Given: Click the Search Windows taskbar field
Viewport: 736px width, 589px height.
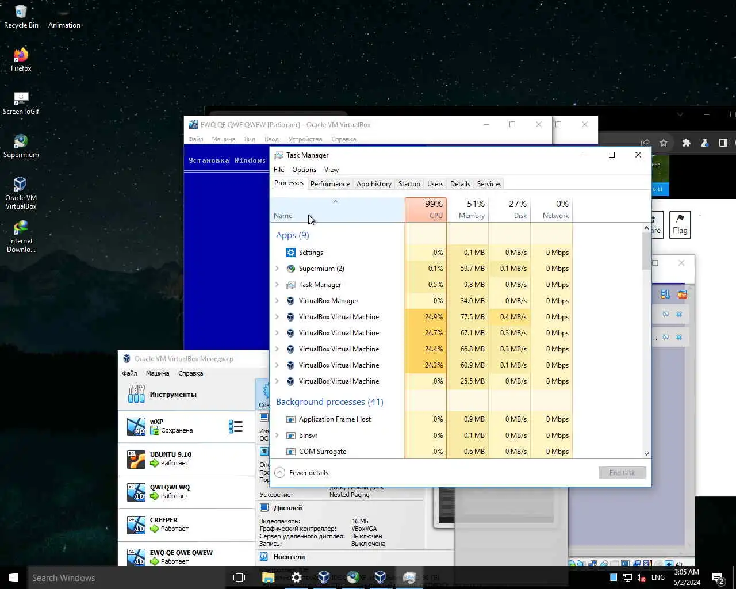Looking at the screenshot, I should (x=126, y=577).
